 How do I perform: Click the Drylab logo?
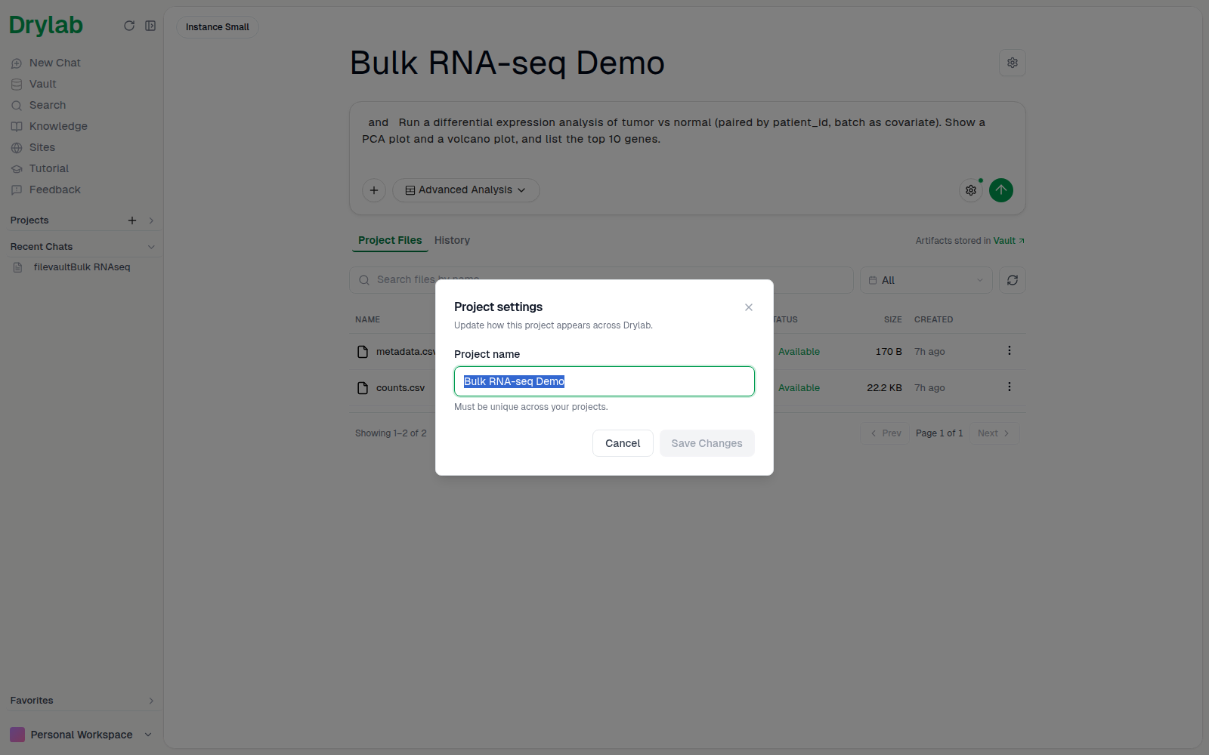coord(46,26)
